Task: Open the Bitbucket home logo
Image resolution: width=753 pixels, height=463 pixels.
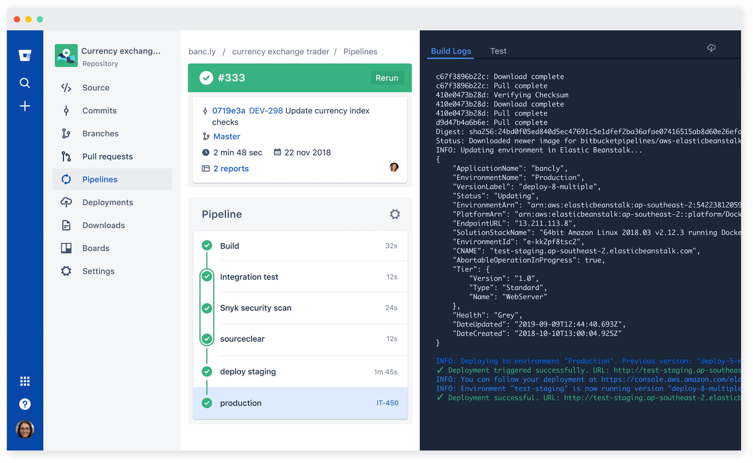Action: tap(25, 55)
